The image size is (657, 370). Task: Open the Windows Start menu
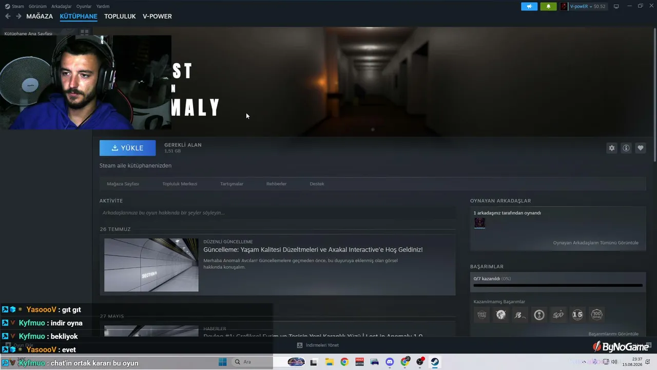(223, 362)
